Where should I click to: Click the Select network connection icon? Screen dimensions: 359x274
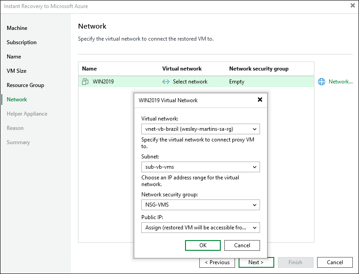tap(166, 82)
